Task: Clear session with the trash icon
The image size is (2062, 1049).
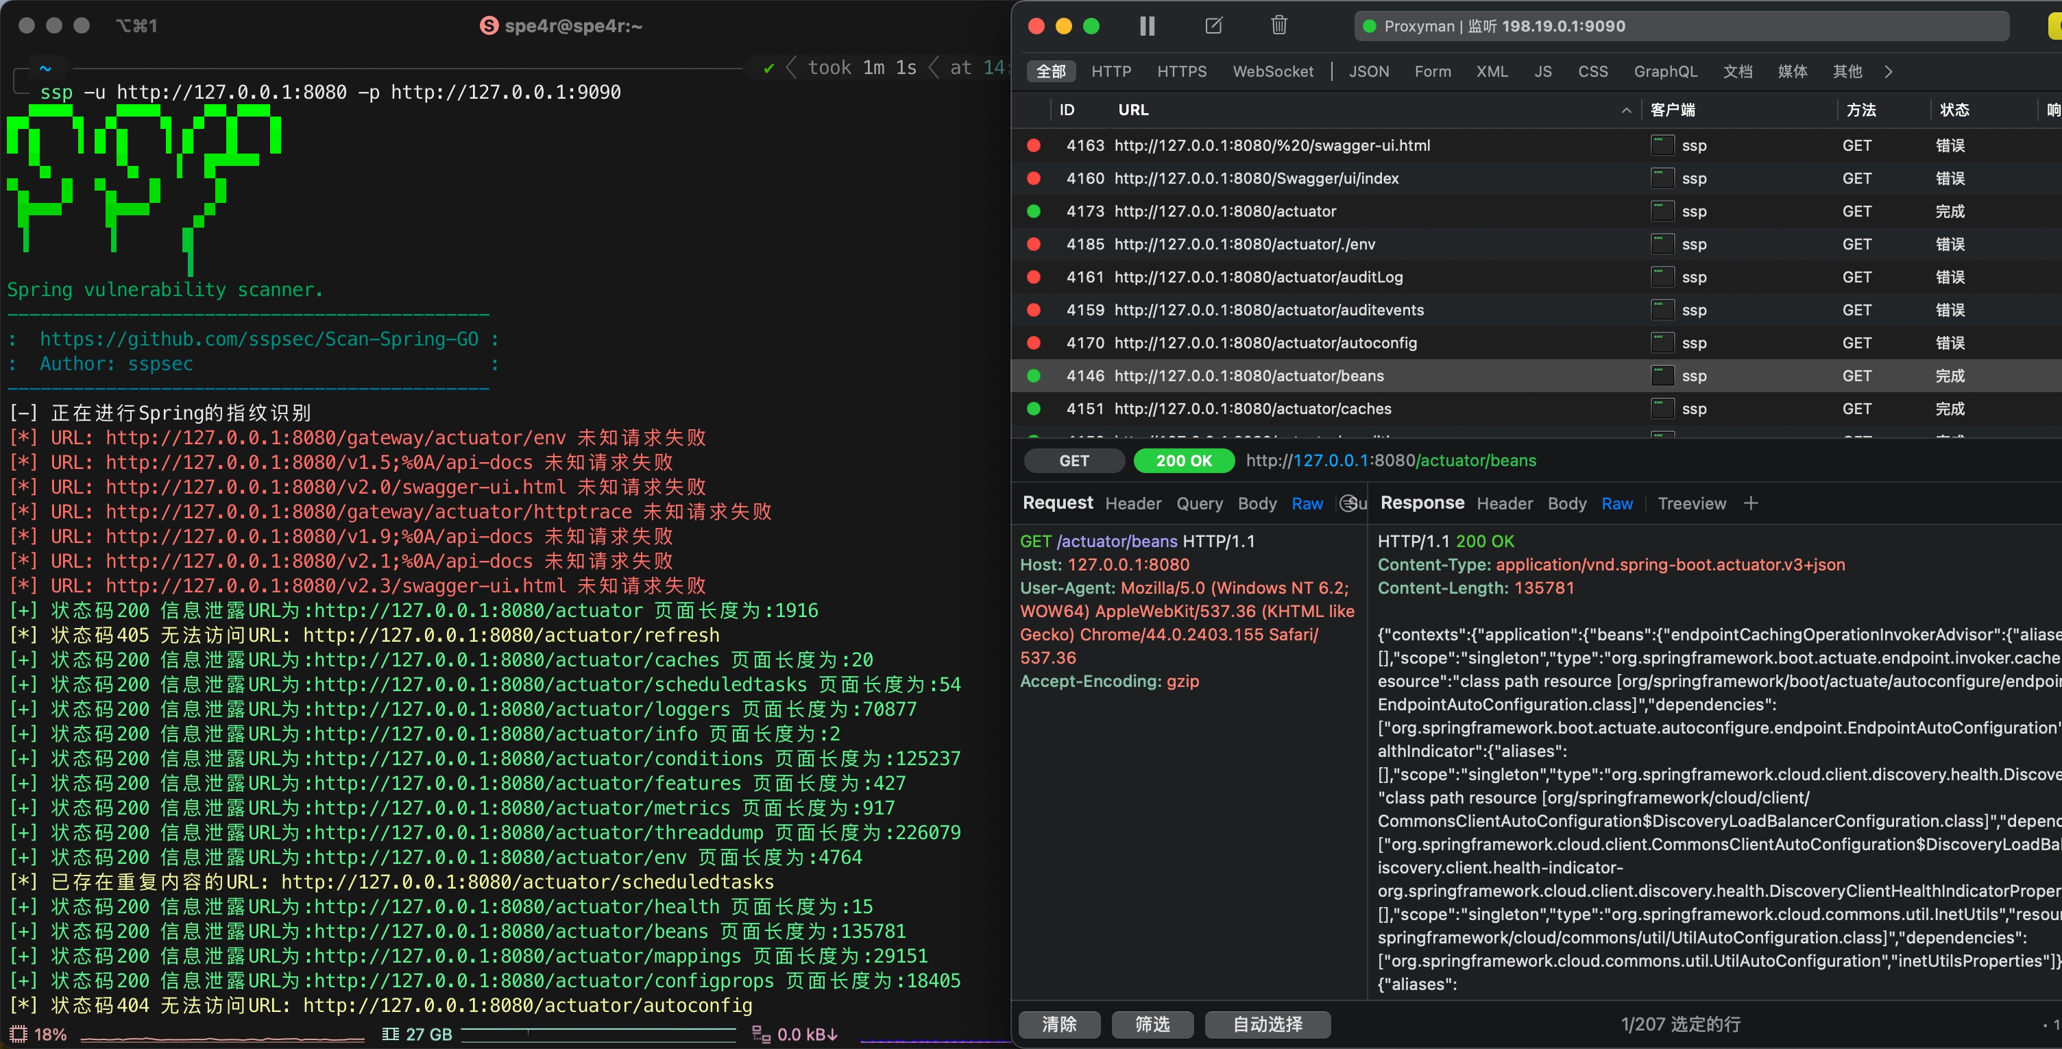Action: click(x=1279, y=25)
